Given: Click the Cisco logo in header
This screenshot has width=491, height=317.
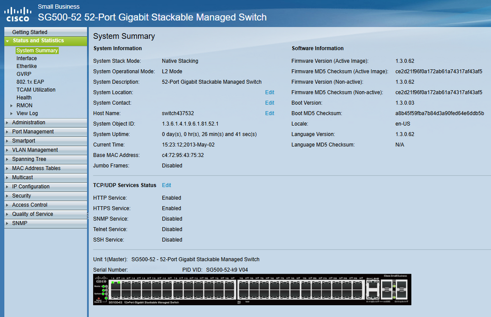Looking at the screenshot, I should pyautogui.click(x=18, y=14).
